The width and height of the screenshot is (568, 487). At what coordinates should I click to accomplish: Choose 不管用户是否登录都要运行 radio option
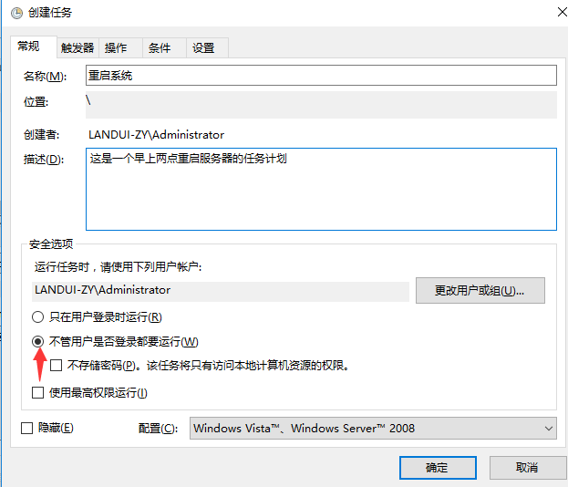tap(37, 342)
